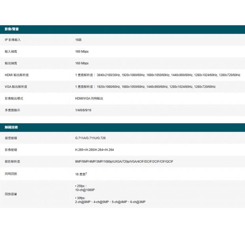Select the IP 影像輸入 row label
The width and height of the screenshot is (245, 245).
click(x=13, y=40)
